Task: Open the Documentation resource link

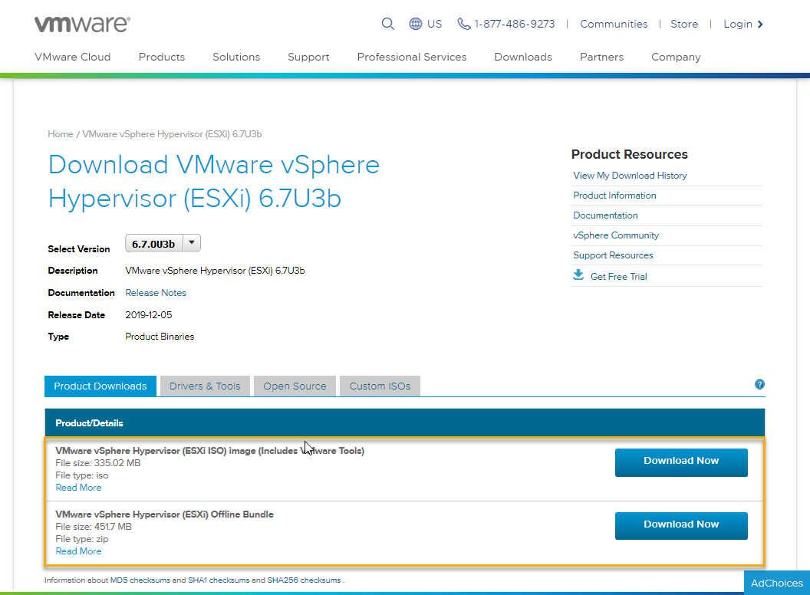Action: [605, 215]
